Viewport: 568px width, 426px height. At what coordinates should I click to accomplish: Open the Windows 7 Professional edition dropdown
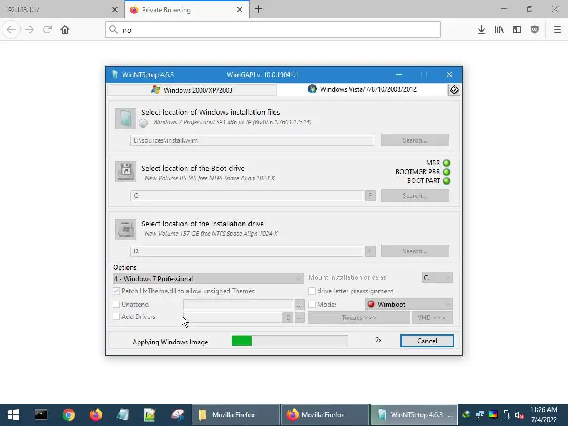[208, 278]
